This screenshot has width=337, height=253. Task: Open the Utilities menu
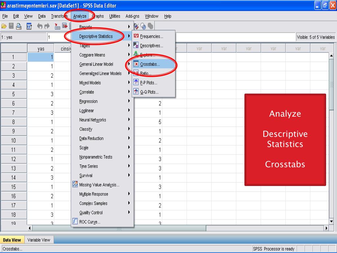coord(115,16)
